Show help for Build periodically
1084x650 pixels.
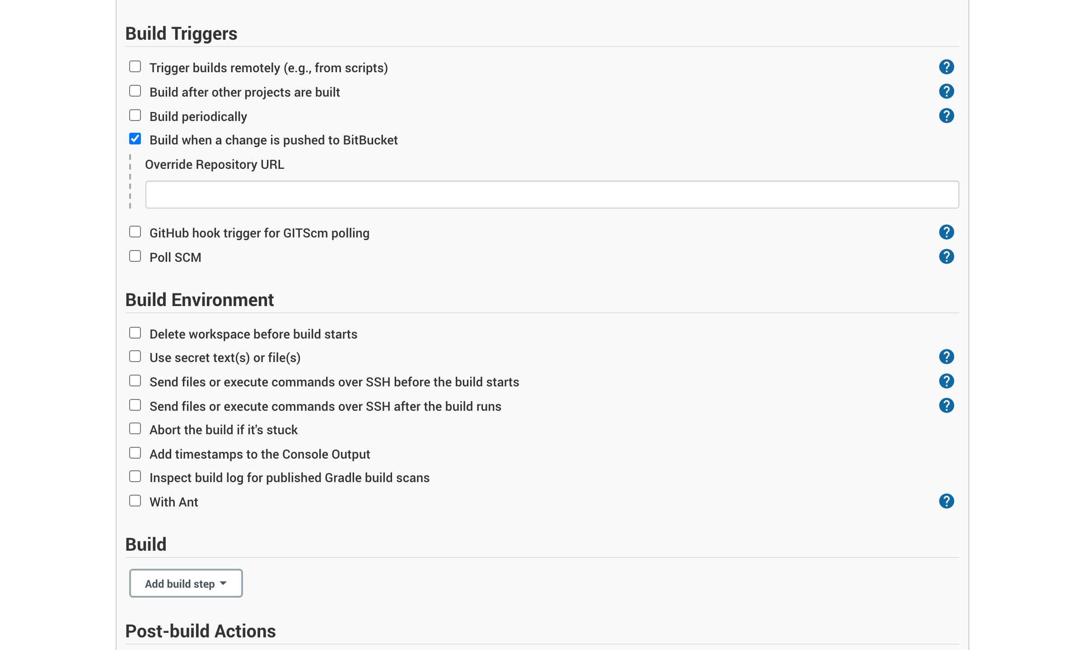click(x=946, y=116)
